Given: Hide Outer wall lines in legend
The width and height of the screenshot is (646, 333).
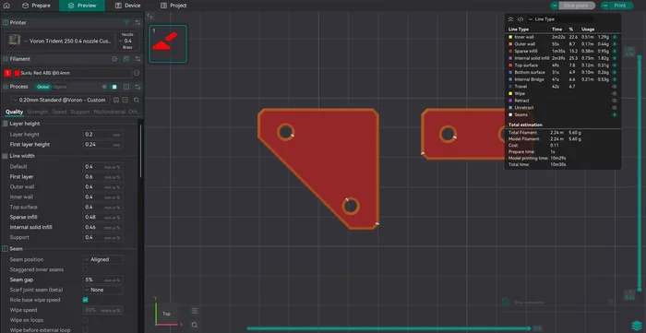Looking at the screenshot, I should [615, 44].
